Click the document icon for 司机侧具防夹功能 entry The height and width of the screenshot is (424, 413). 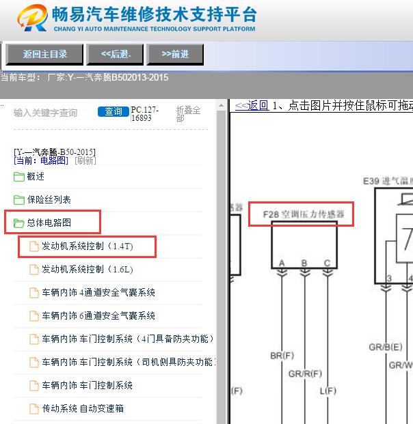[34, 363]
